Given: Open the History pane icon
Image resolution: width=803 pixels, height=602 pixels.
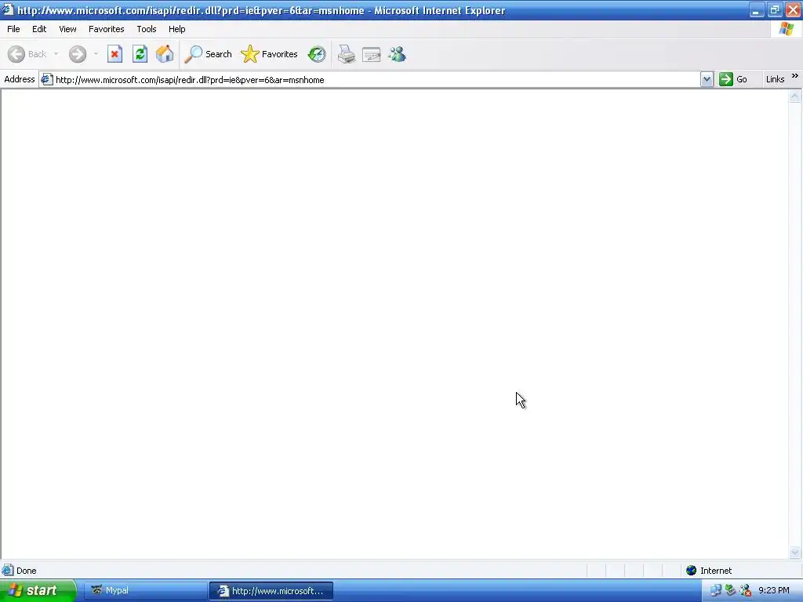Looking at the screenshot, I should (317, 54).
